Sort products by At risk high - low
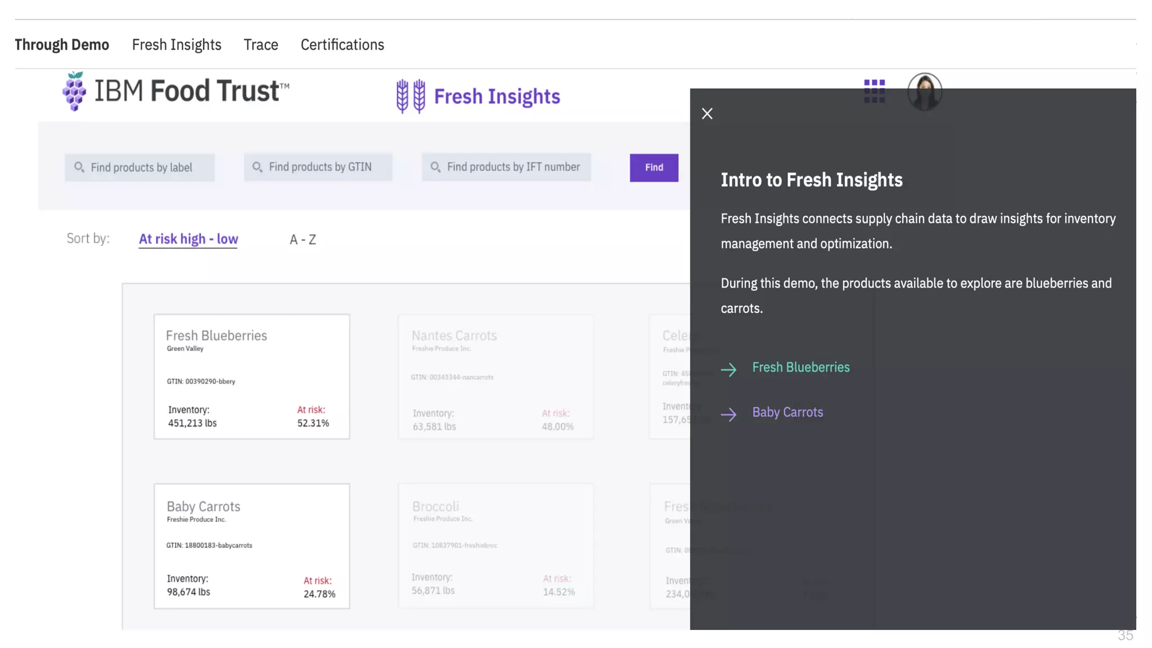The height and width of the screenshot is (648, 1152). pyautogui.click(x=188, y=239)
